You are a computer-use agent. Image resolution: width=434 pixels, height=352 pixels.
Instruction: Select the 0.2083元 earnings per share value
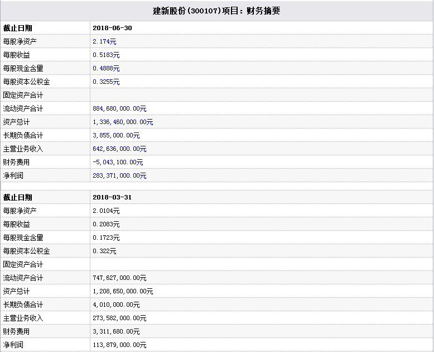(x=106, y=224)
